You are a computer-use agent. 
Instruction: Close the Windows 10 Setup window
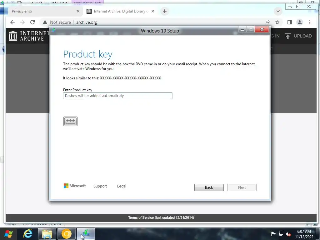(262, 30)
